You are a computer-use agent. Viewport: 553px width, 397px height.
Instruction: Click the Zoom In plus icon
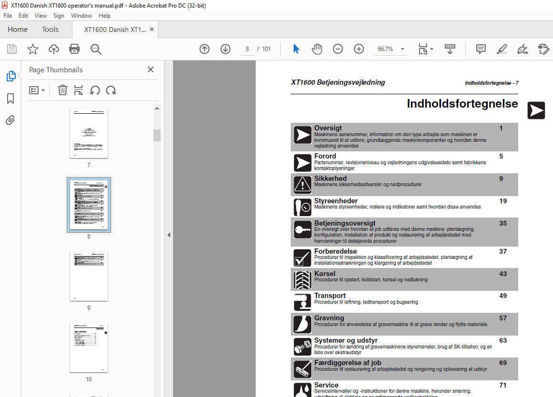click(358, 49)
